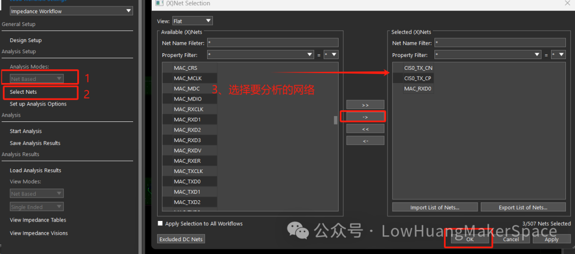Open Selected Nets Property Filter dropdown
The height and width of the screenshot is (254, 575).
488,55
